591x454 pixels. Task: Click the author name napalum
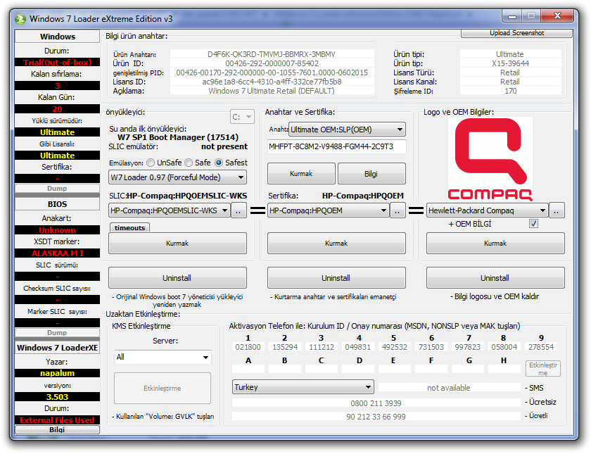pos(57,373)
